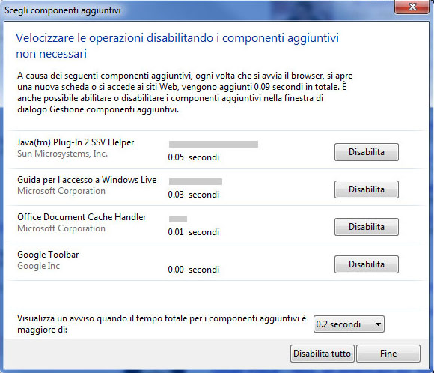Click the blue Velocizzare le operazioni heading
Image resolution: width=434 pixels, height=373 pixels.
click(x=177, y=46)
